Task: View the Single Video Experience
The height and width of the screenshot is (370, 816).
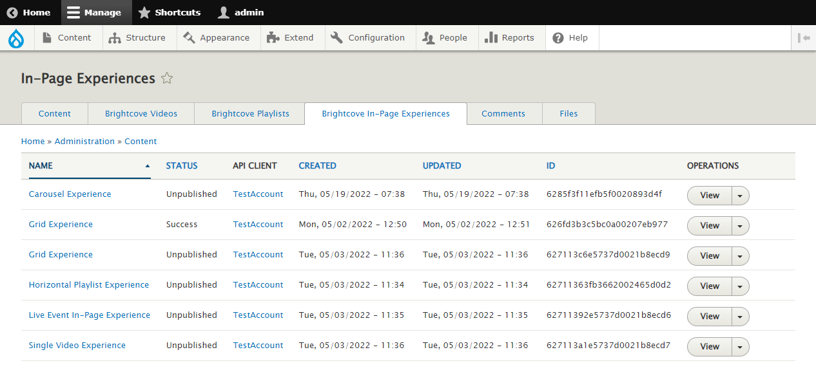Action: 710,347
